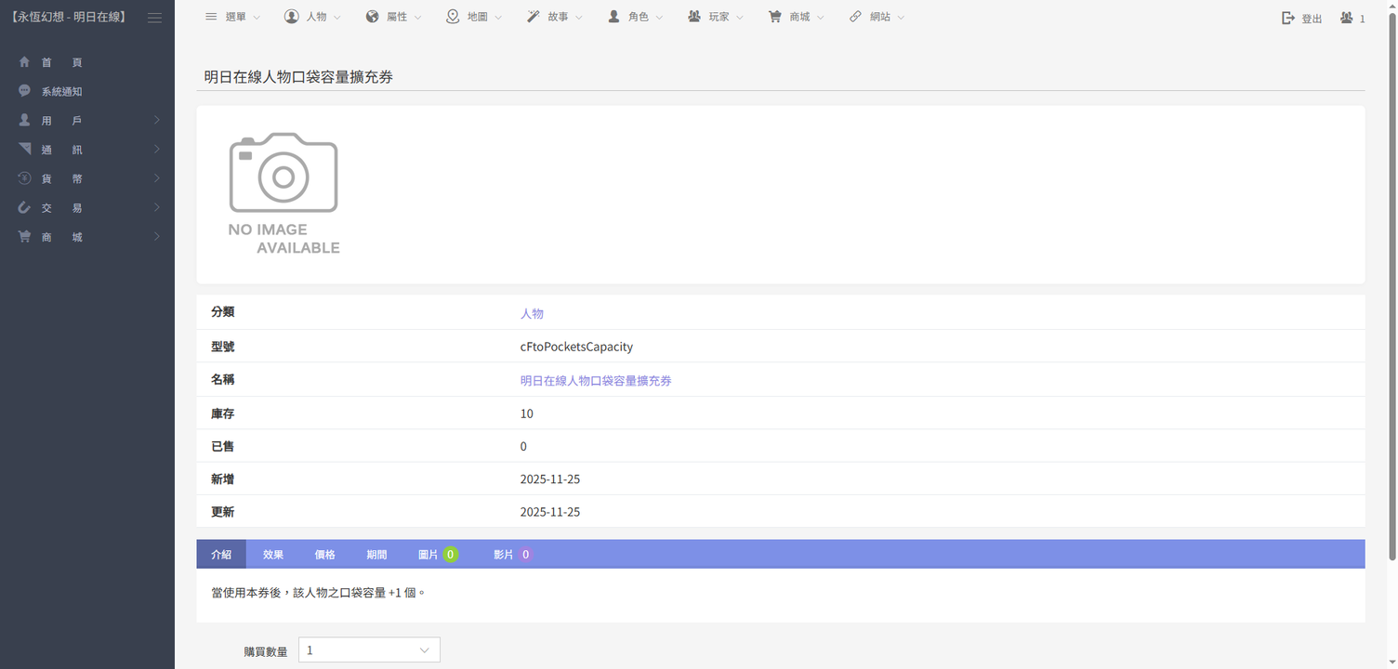Viewport: 1398px width, 669px height.
Task: Open system notifications chat bubble icon
Action: coord(25,91)
